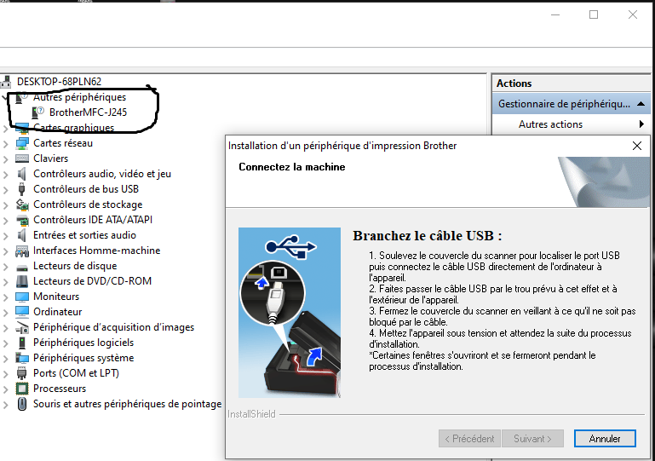
Task: Click the Branchez le câble USB heading
Action: (427, 236)
